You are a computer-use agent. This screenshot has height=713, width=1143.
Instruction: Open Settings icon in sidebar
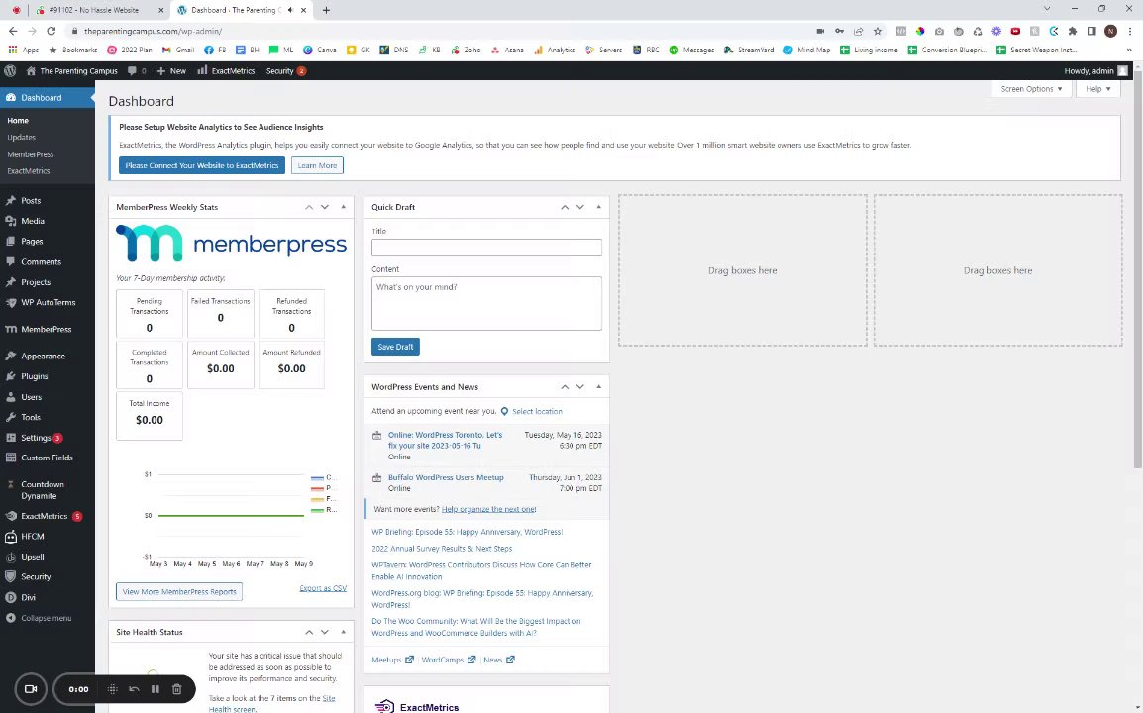tap(10, 438)
